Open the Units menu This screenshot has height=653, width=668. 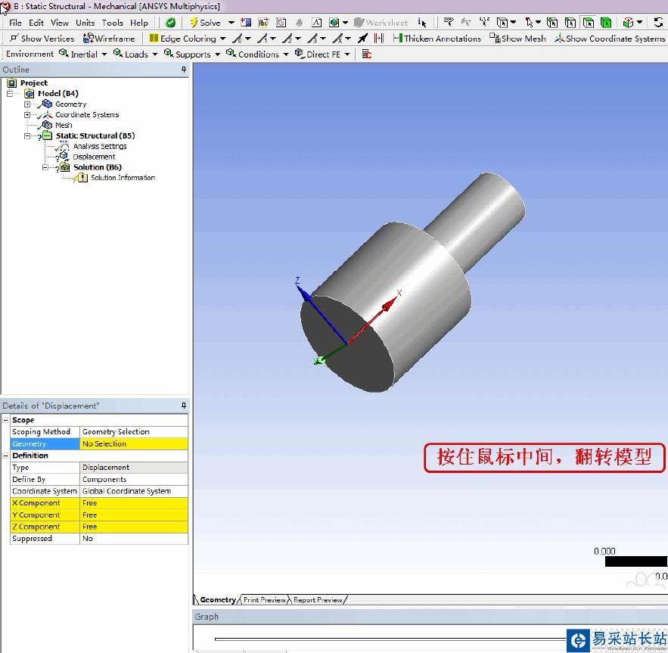coord(85,23)
